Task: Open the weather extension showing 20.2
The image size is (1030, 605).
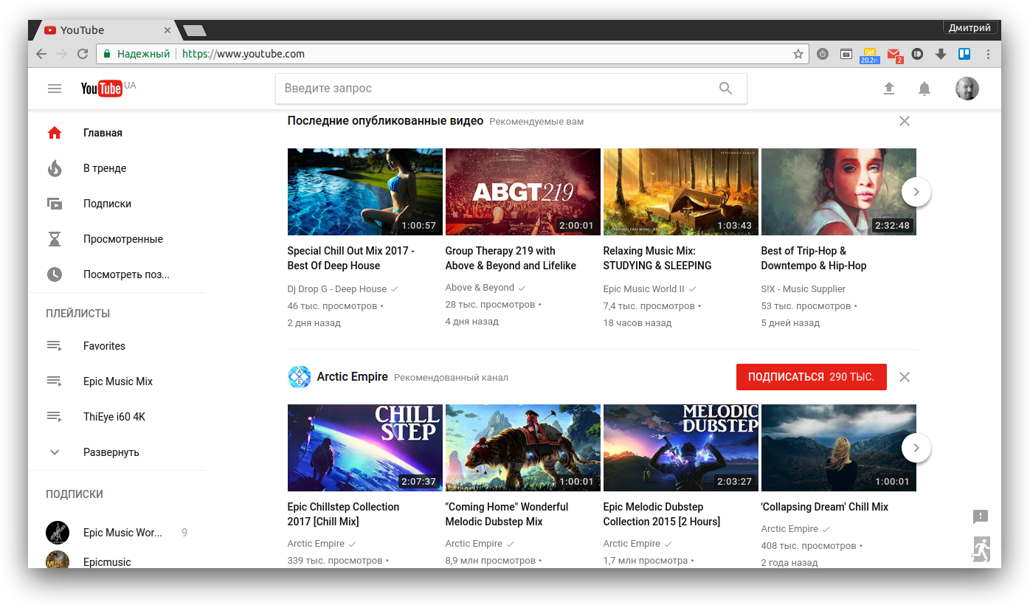Action: [870, 55]
